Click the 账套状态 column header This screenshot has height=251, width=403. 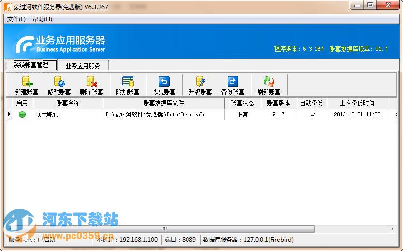243,103
